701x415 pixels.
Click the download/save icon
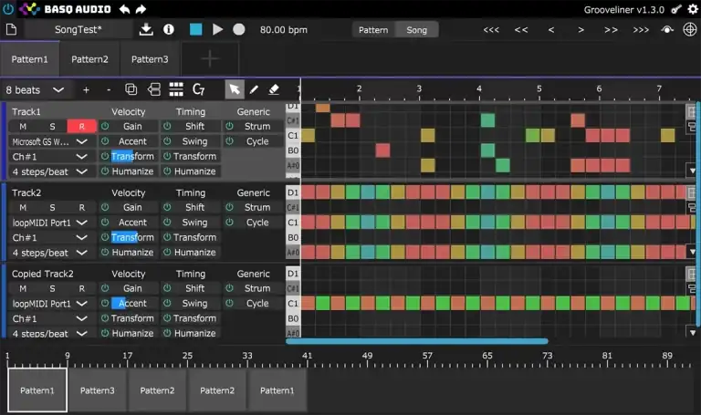coord(146,29)
